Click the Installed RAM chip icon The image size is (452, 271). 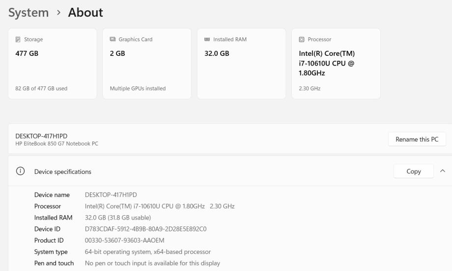tap(207, 40)
